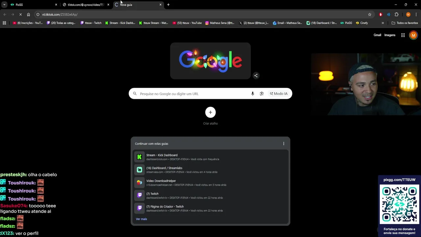Open the Stream - Kick Dashboard entry

point(210,157)
